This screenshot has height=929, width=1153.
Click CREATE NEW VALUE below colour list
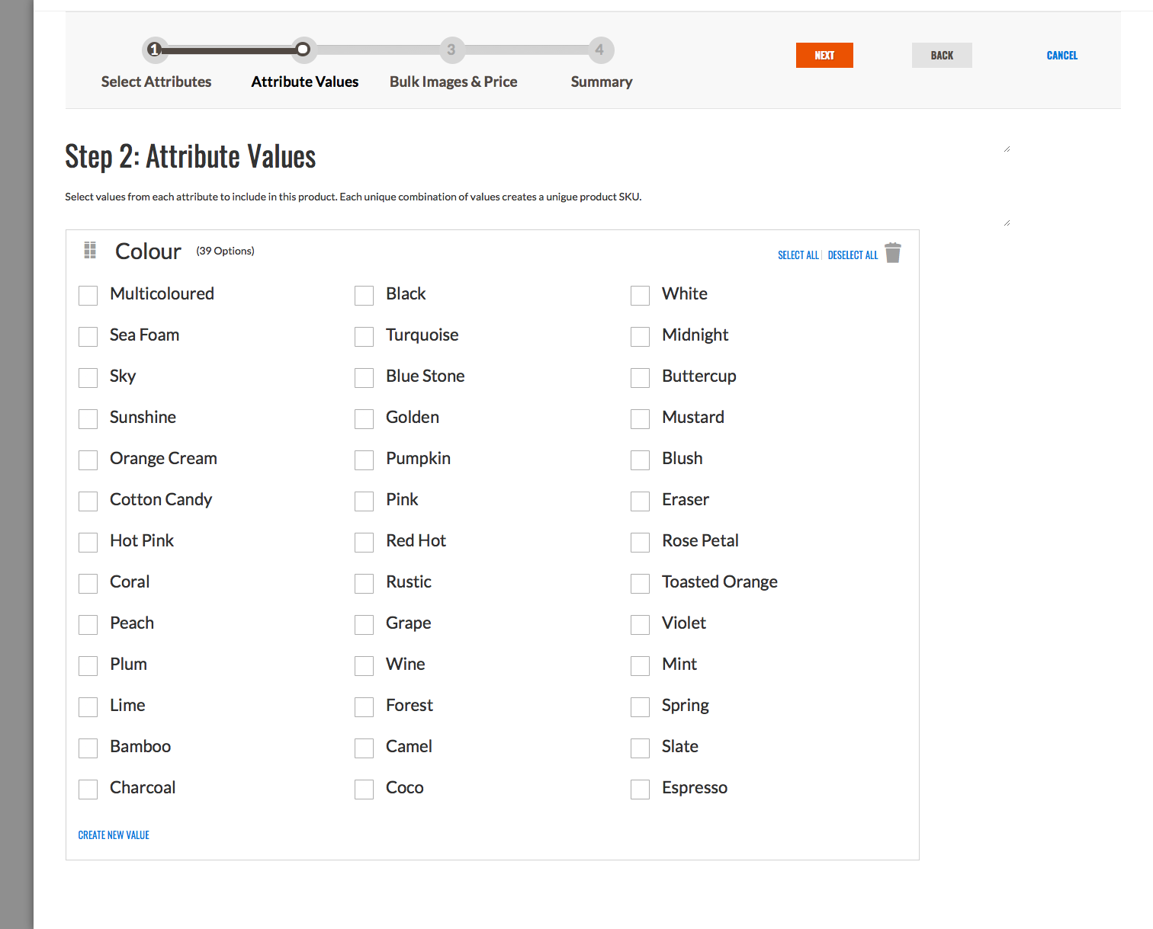[x=113, y=834]
